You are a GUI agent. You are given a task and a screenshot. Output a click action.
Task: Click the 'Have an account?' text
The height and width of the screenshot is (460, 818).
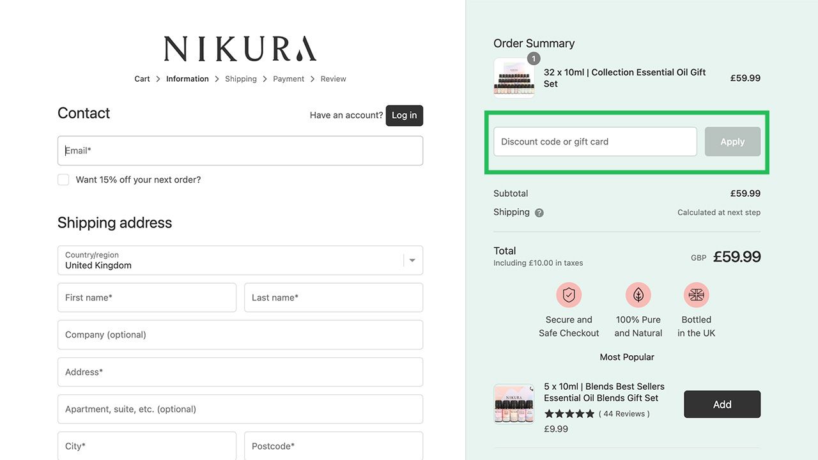[346, 116]
